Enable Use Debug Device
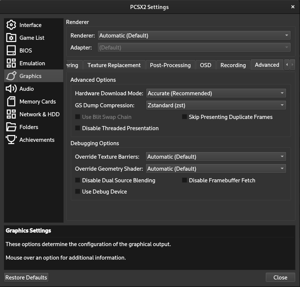Image resolution: width=300 pixels, height=287 pixels. point(77,191)
